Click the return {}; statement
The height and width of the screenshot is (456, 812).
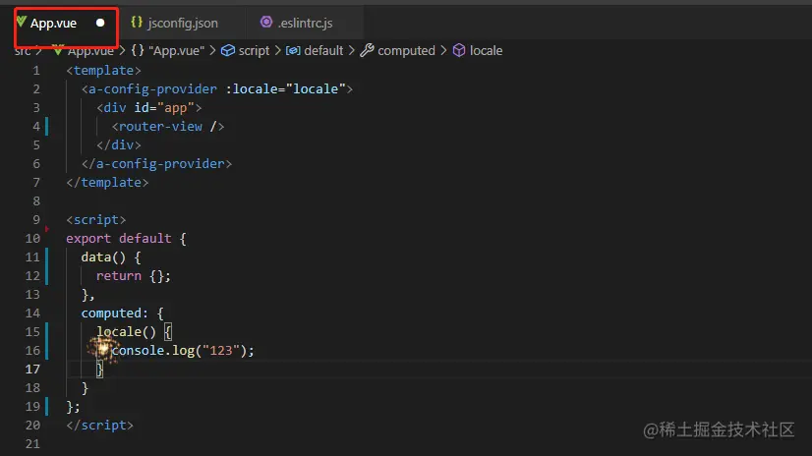pyautogui.click(x=133, y=276)
